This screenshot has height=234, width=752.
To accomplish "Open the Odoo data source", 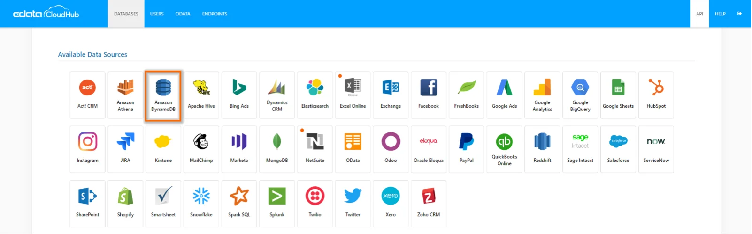I will coord(391,149).
